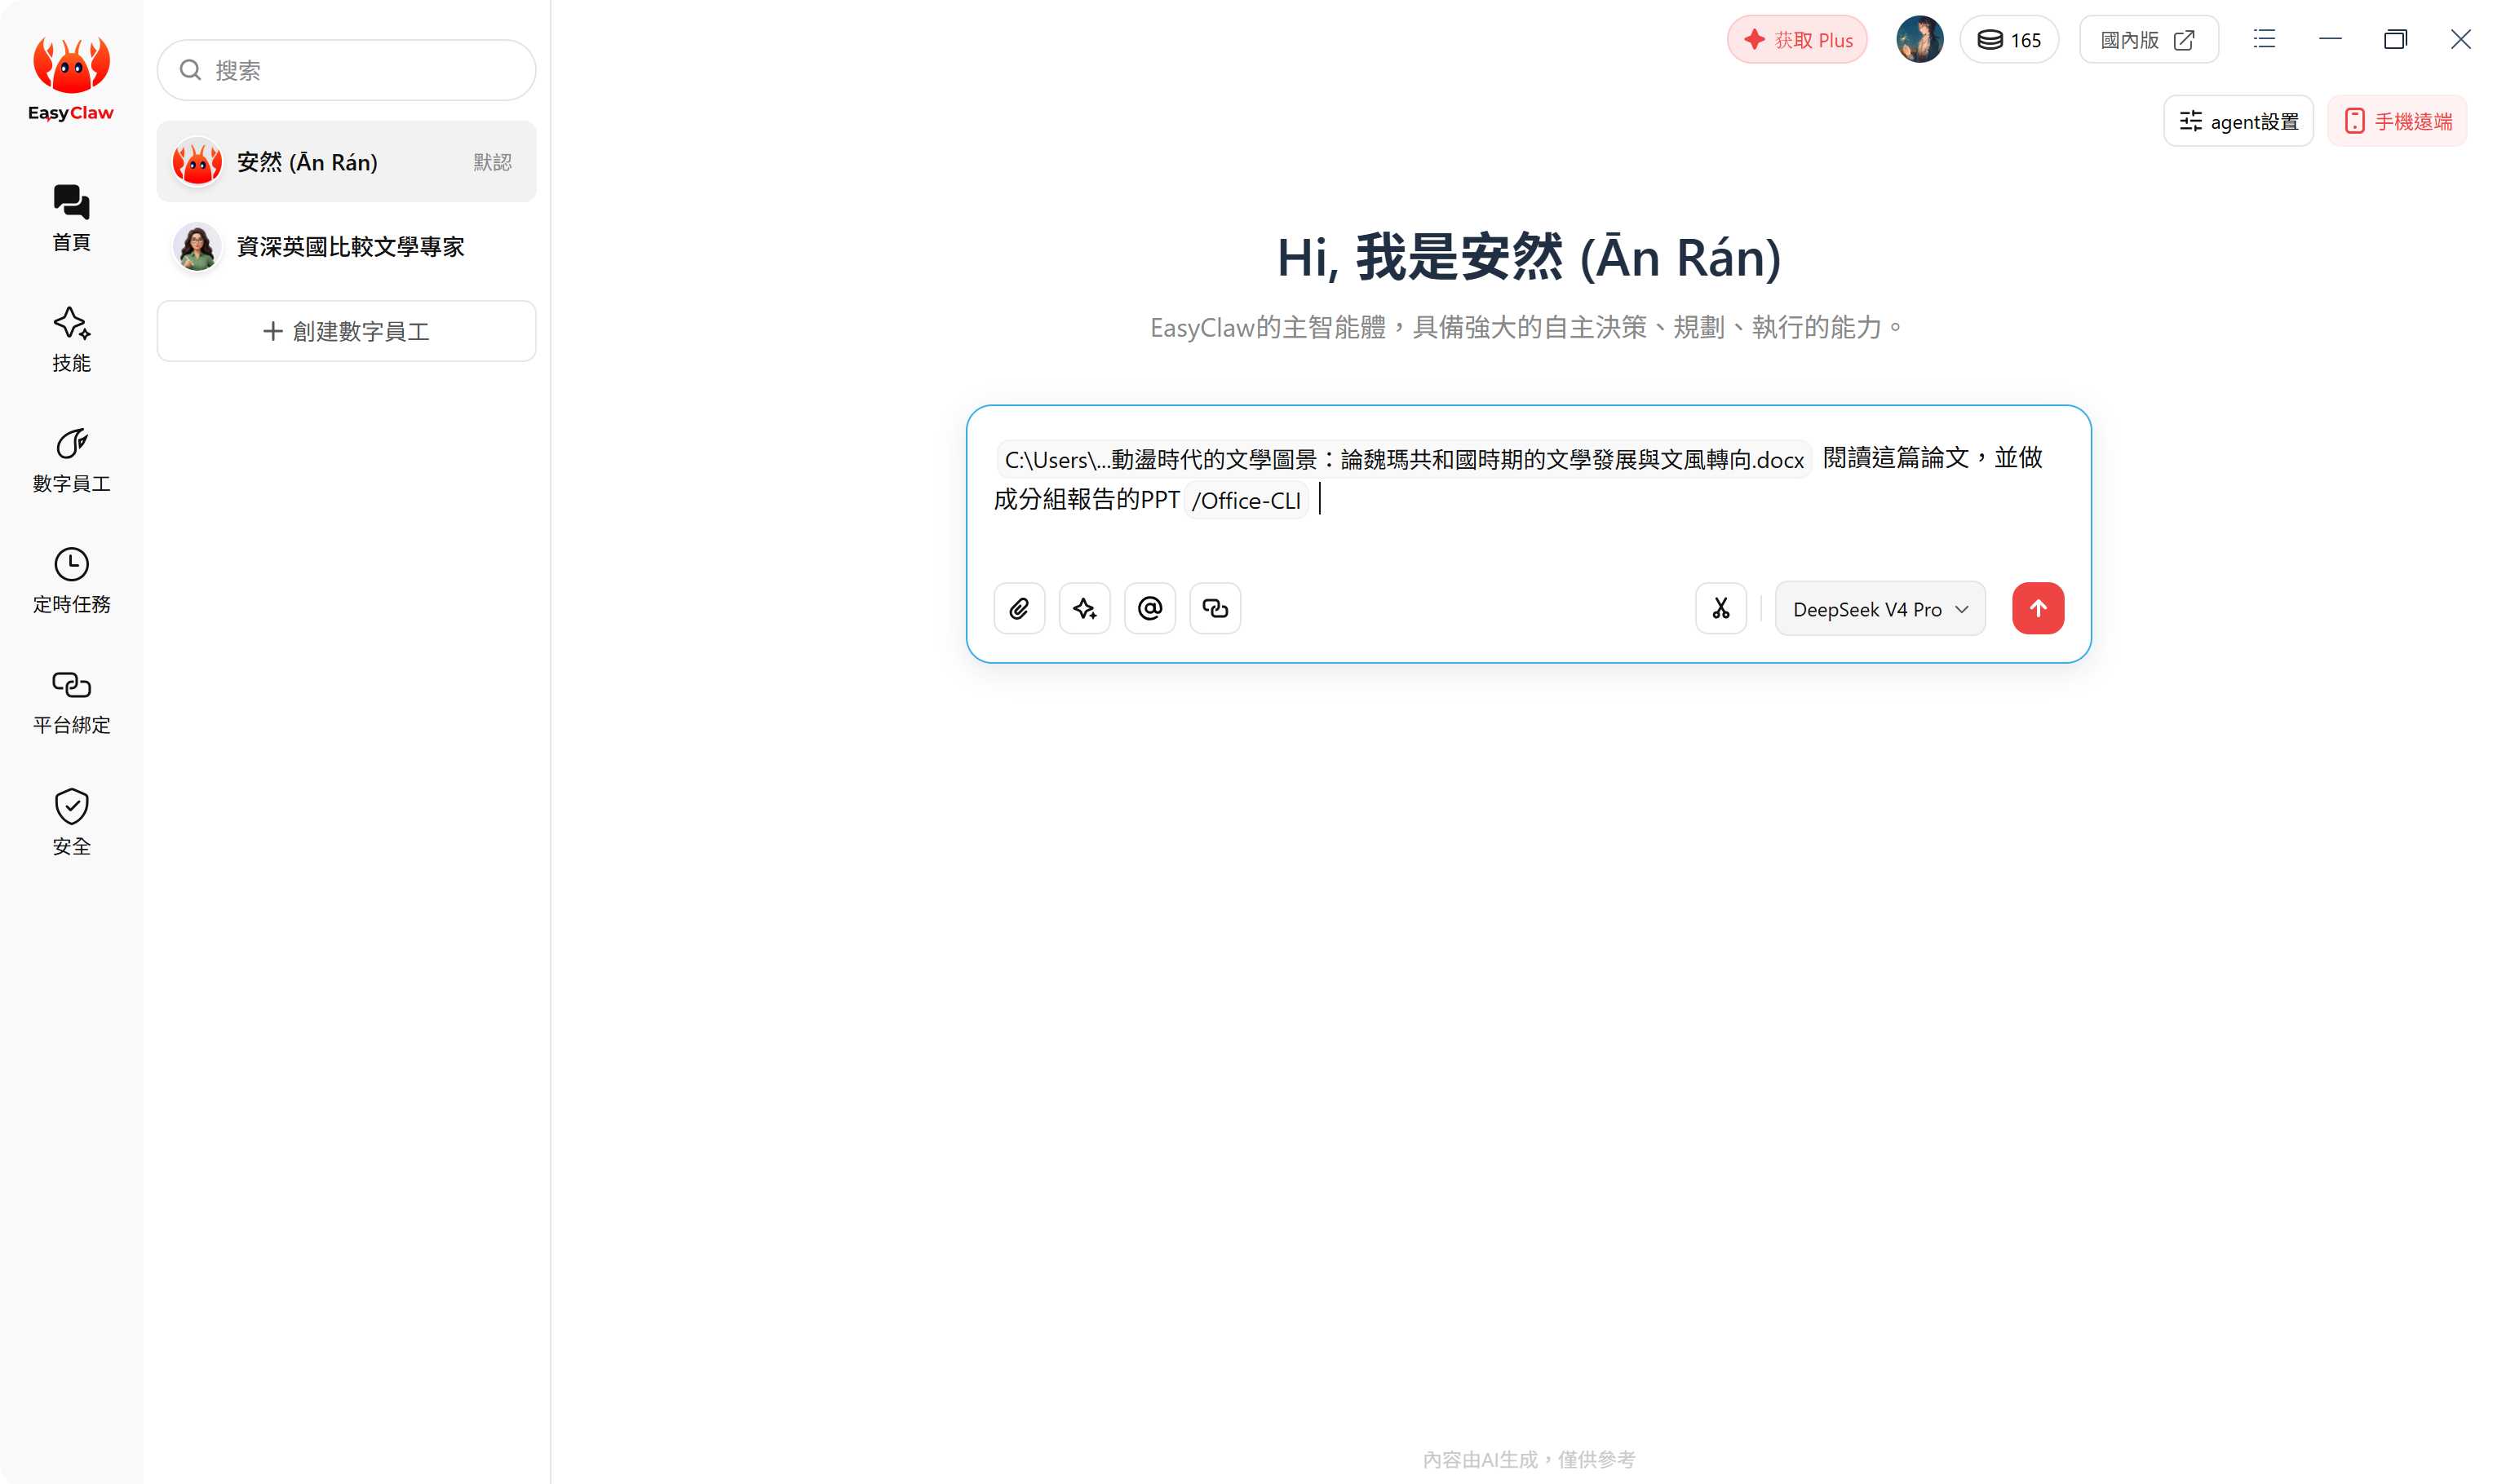The image size is (2506, 1484).
Task: Click the 資深英國比較文學專家 avatar
Action: pyautogui.click(x=197, y=246)
